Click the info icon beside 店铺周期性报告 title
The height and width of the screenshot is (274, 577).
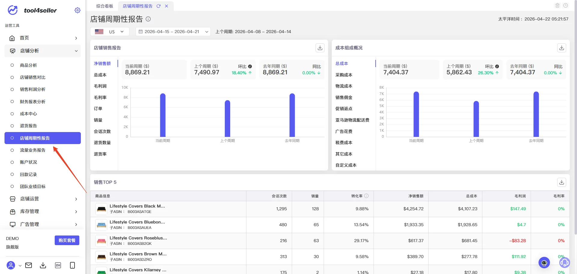click(148, 19)
